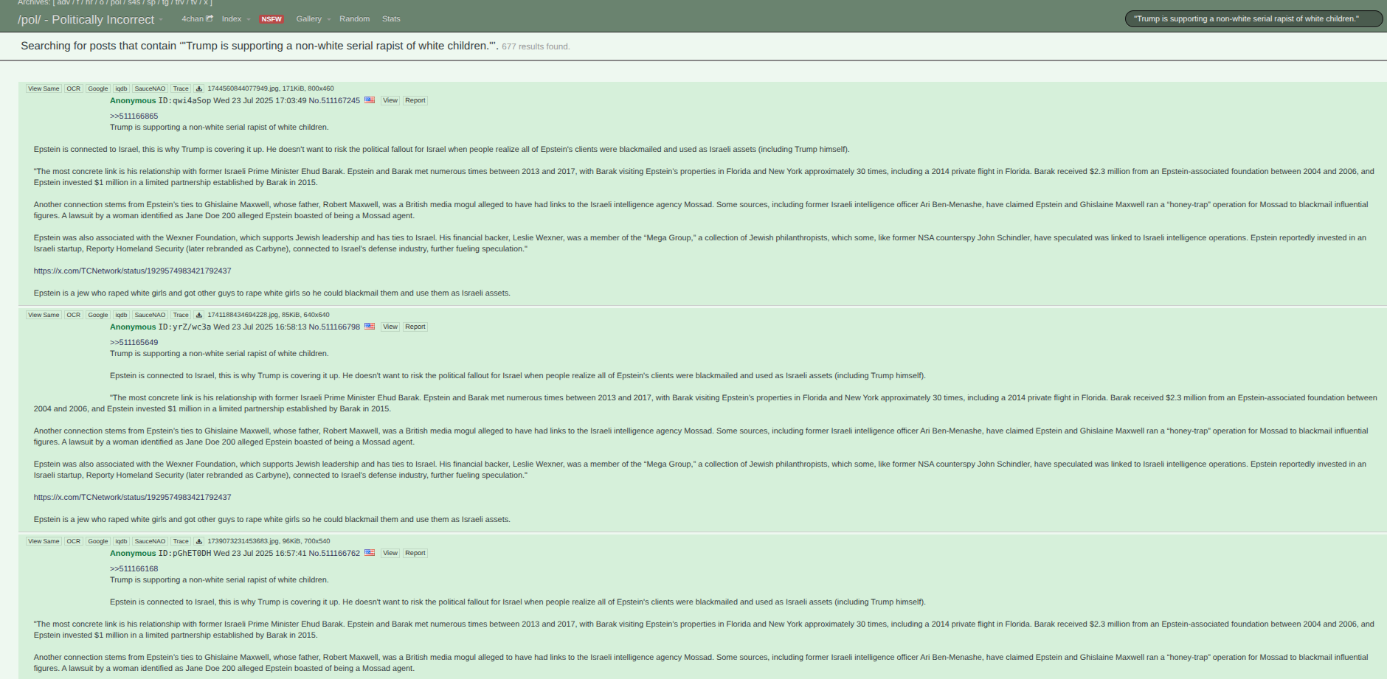The width and height of the screenshot is (1387, 679).
Task: Open post number No.511166762
Action: 334,553
